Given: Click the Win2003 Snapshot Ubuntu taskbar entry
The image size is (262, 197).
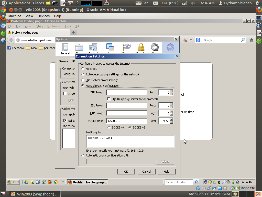Looking at the screenshot, I should point(35,194).
